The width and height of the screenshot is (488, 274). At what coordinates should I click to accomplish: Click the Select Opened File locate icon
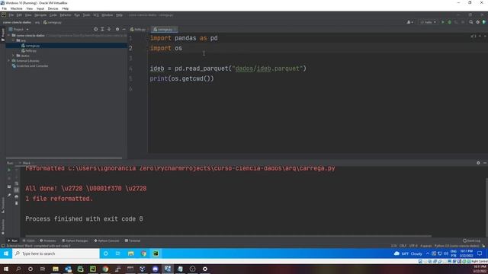click(x=95, y=29)
